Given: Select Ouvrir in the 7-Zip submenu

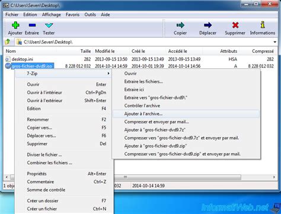Looking at the screenshot, I should [186, 74].
